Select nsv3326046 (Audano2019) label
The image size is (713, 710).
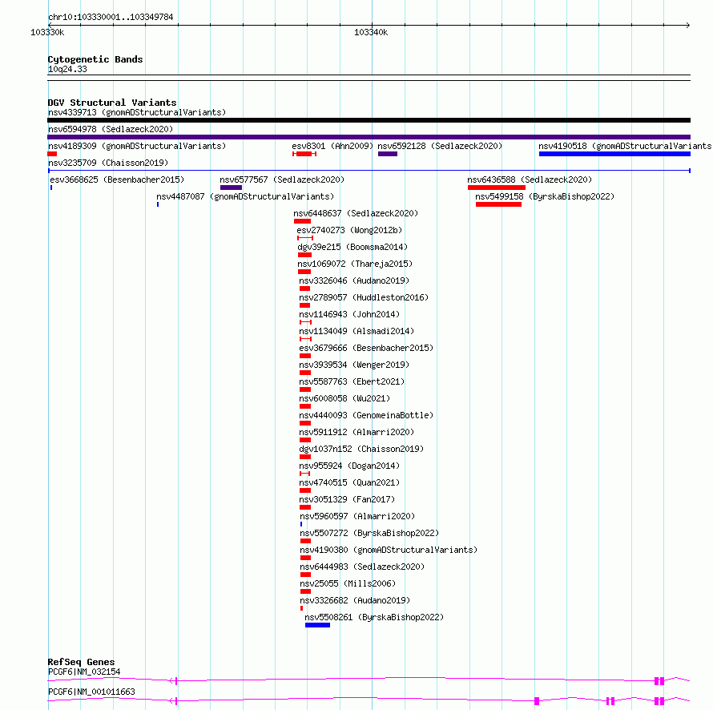pyautogui.click(x=354, y=280)
